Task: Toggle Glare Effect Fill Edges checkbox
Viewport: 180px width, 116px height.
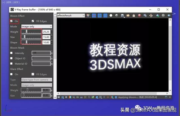Action: pos(33,74)
